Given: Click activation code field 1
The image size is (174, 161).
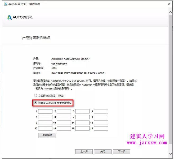Looking at the screenshot, I should (45, 111).
